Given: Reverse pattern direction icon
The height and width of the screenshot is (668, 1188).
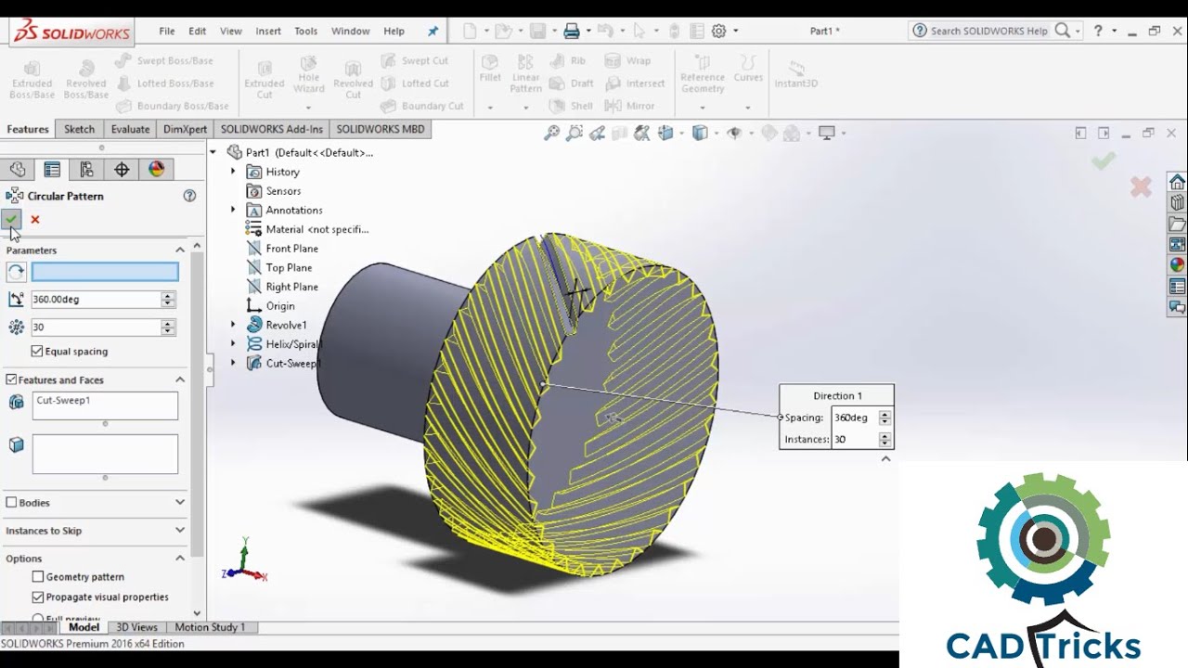Looking at the screenshot, I should click(x=16, y=272).
